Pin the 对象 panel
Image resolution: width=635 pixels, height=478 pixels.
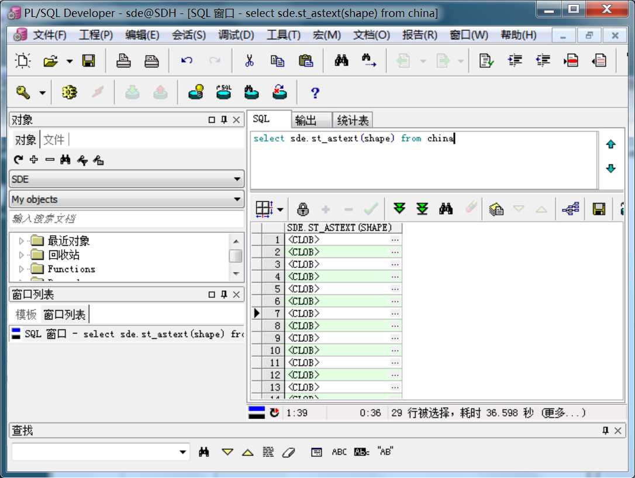pyautogui.click(x=223, y=120)
